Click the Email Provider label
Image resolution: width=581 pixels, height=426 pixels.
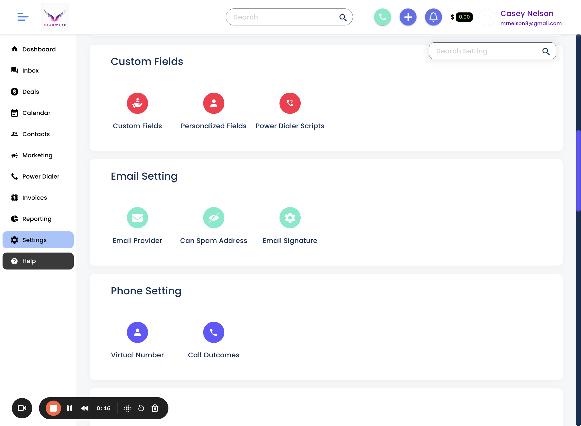pos(137,240)
